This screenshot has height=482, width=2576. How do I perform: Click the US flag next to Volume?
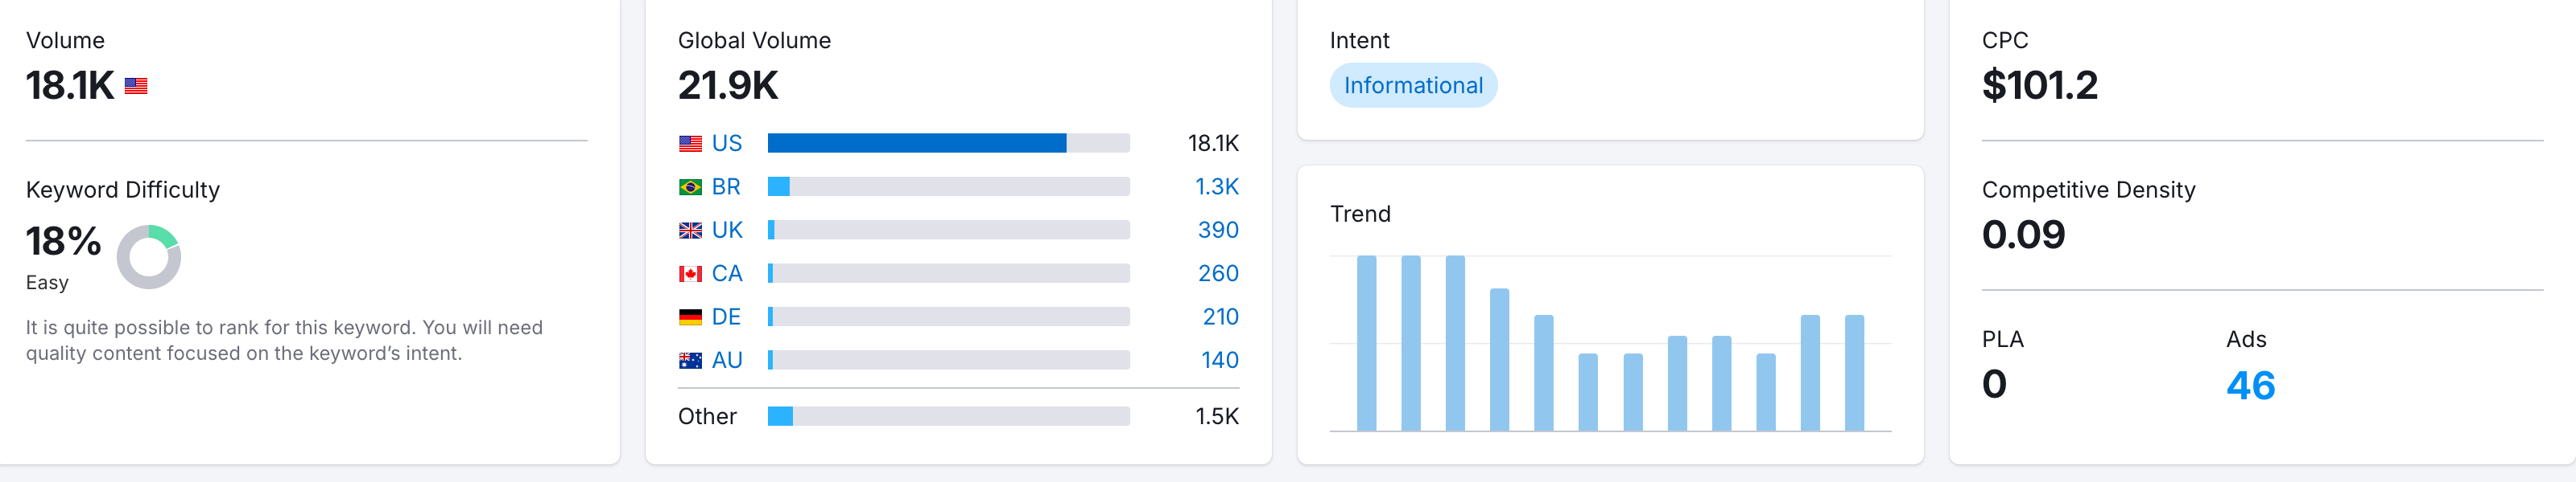[136, 86]
